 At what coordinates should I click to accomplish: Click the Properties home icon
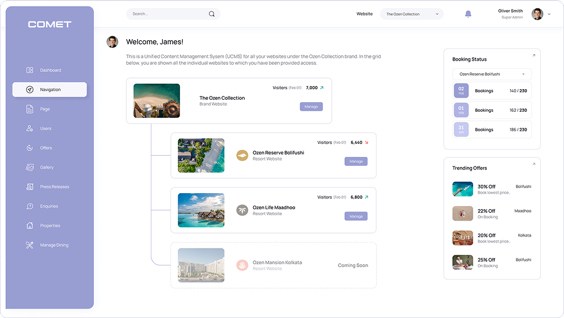(30, 226)
